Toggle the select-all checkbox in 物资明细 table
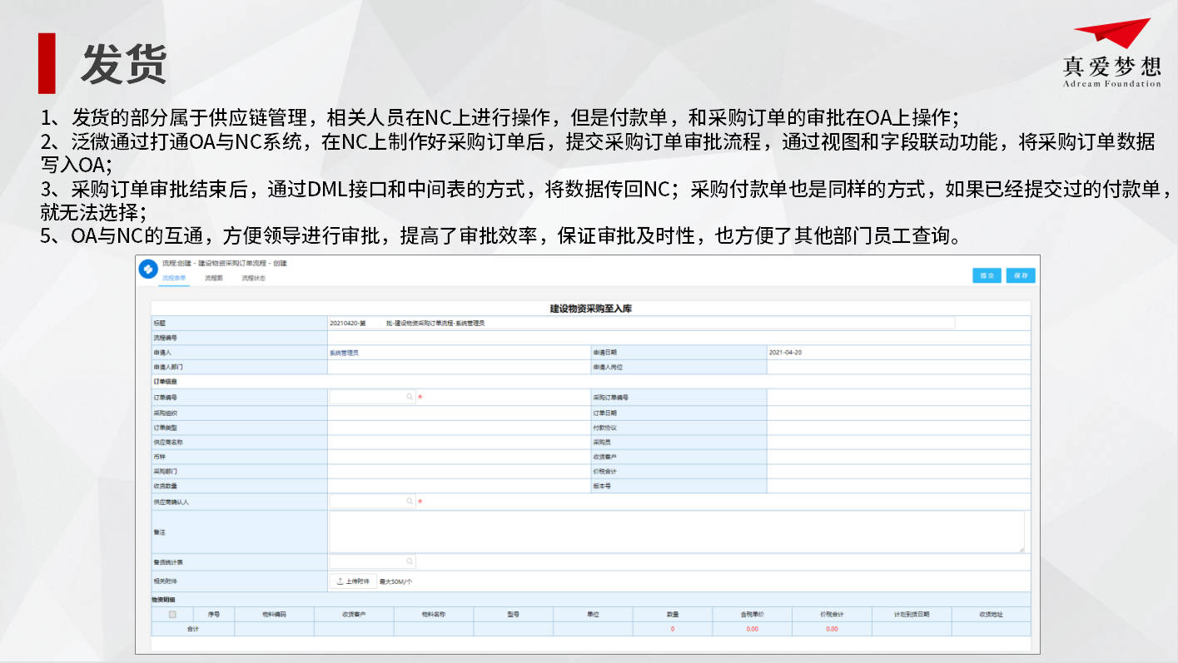This screenshot has width=1178, height=663. click(172, 615)
